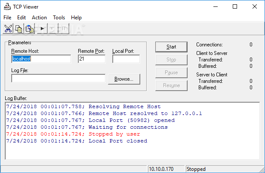Viewport: 265px width, 173px height.
Task: Click the greyed-out Stop button
Action: 171,60
